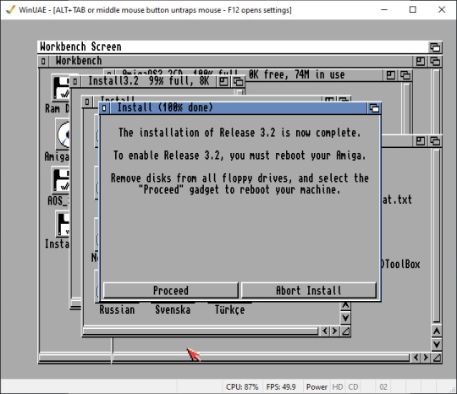457x394 pixels.
Task: Click Workbench window scroll down arrow
Action: (437, 344)
